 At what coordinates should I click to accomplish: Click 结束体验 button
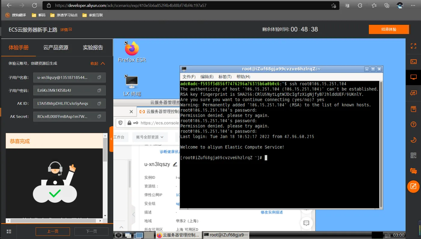pos(389,29)
